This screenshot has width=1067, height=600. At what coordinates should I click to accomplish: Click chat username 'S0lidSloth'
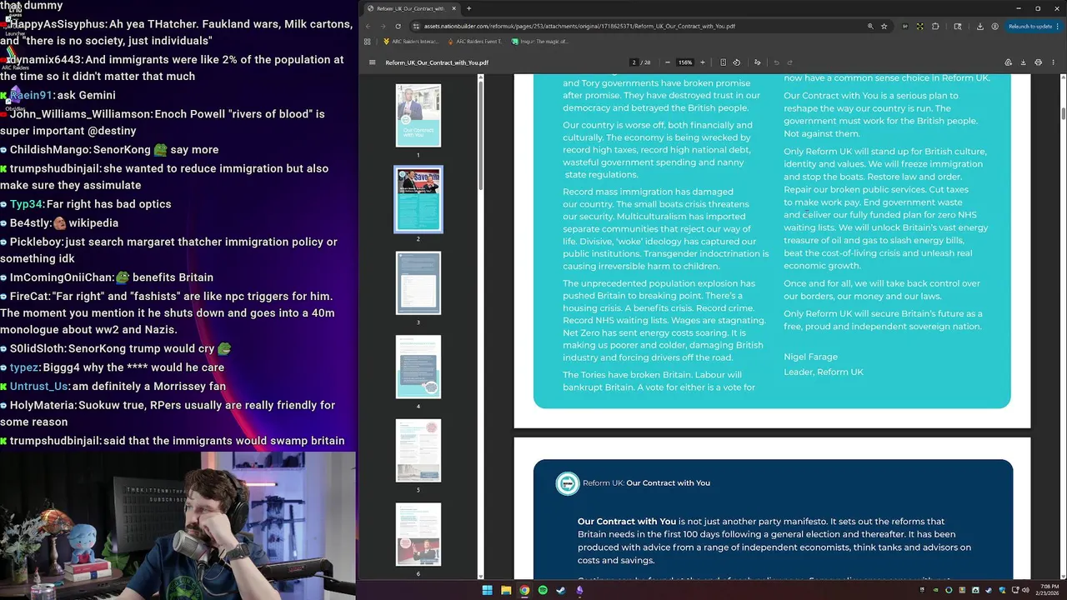coord(38,348)
